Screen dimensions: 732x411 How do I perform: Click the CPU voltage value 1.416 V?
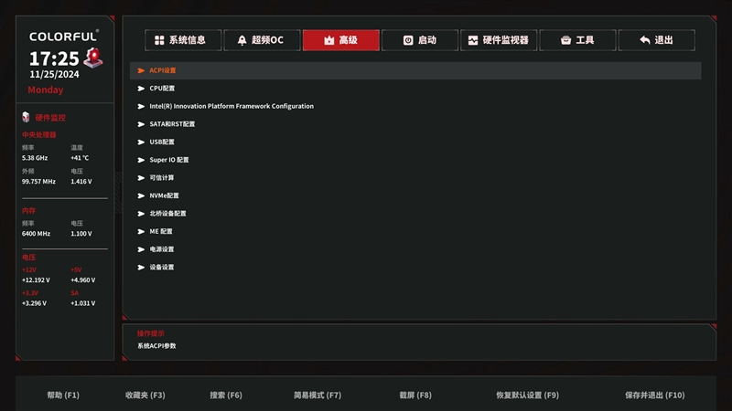(81, 181)
